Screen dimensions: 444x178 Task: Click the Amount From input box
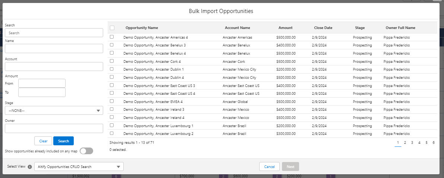tap(42, 83)
